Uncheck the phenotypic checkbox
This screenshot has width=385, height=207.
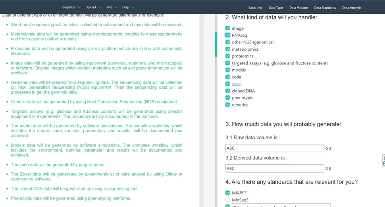(x=227, y=97)
